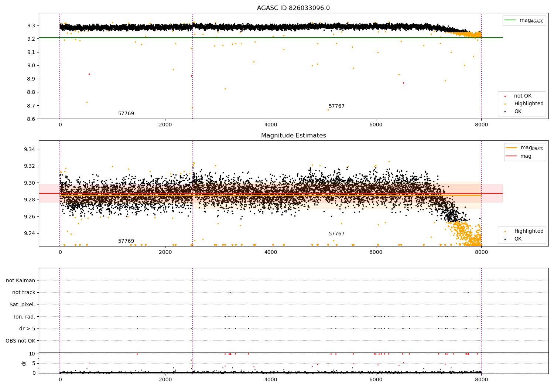Click the 'Highlighted' entry in middle plot legend
Viewport: 554px width, 388px height.
(x=529, y=231)
